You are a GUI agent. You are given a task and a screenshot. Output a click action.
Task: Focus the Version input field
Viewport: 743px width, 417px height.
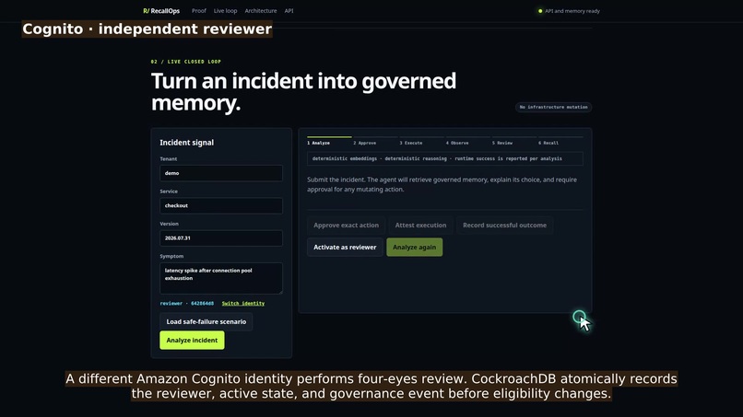[221, 238]
